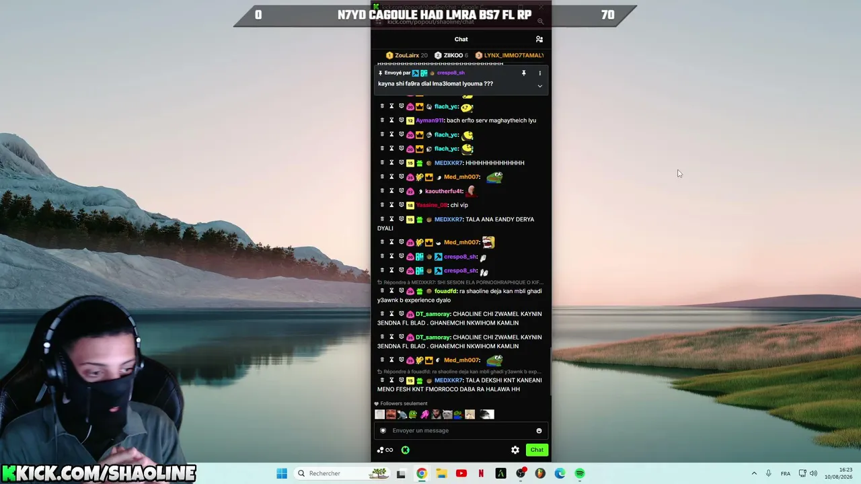Ban shield icon on "chi vip" message
Screen dimensions: 861x484
pos(401,205)
